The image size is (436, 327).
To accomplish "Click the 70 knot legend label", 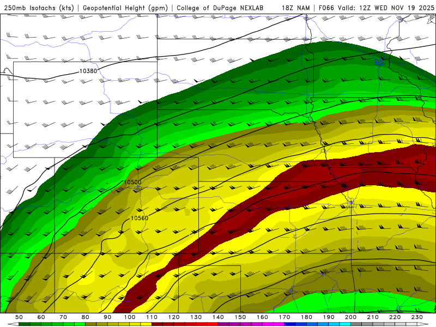I will (63, 317).
